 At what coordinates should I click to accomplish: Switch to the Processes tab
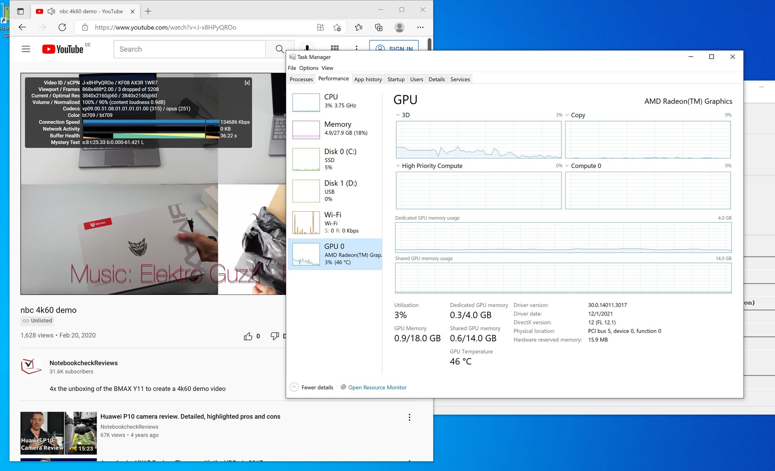tap(301, 80)
